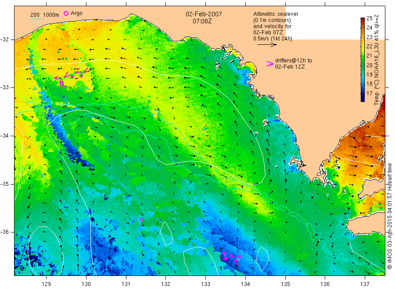Click the cyan 200m depth line sample
Viewport: 395px width, 290px height.
37,19
